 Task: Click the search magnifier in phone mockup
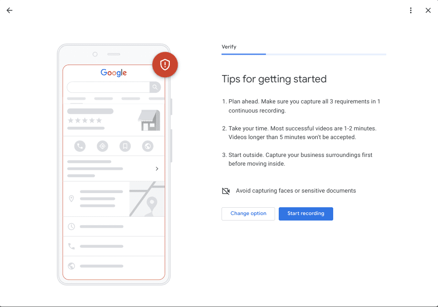155,87
